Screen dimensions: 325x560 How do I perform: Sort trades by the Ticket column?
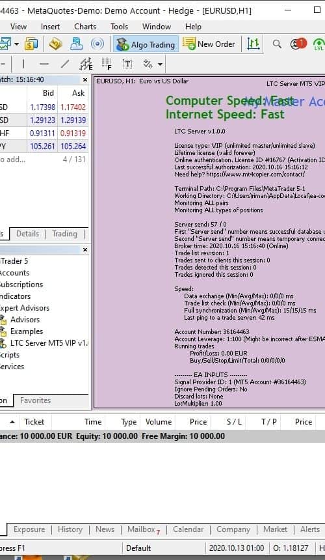(34, 422)
